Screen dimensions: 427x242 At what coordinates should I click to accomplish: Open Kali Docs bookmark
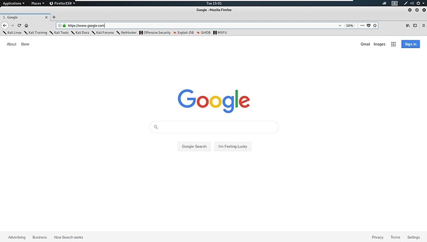coord(80,33)
